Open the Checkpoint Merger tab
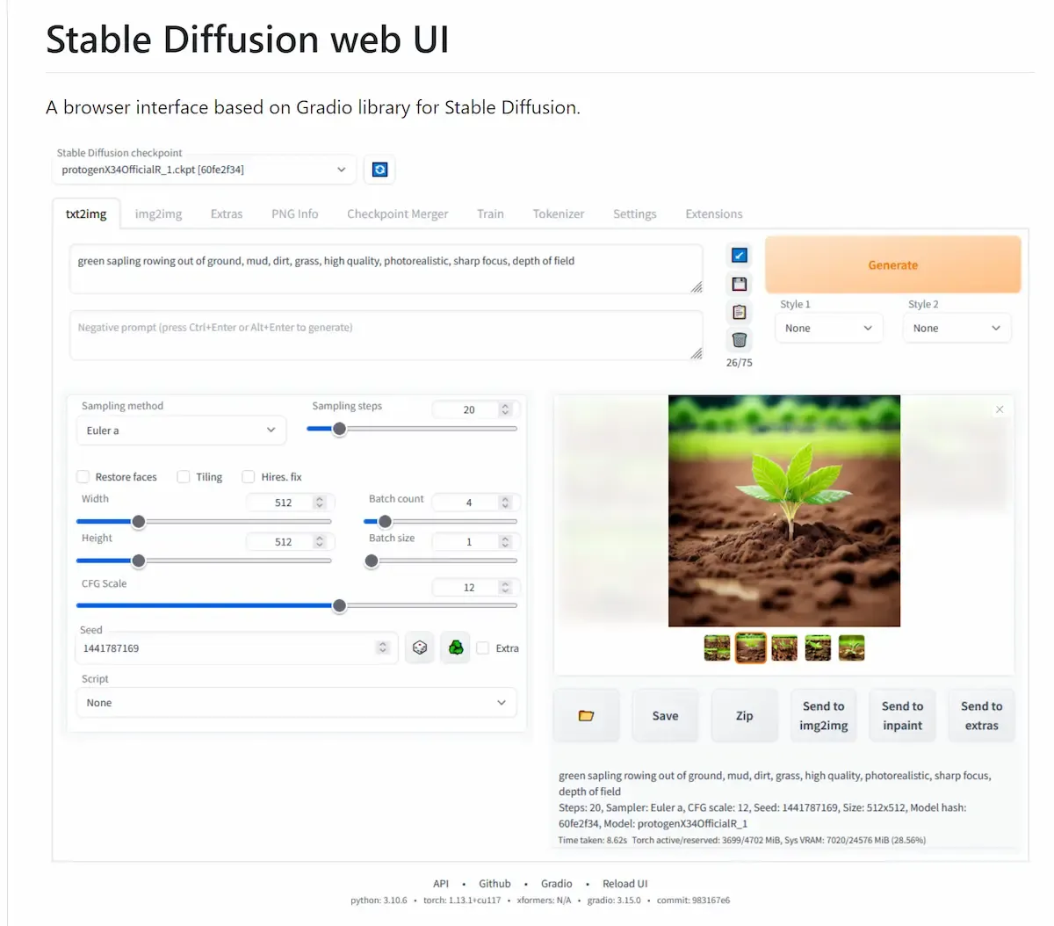This screenshot has width=1054, height=926. pyautogui.click(x=397, y=213)
